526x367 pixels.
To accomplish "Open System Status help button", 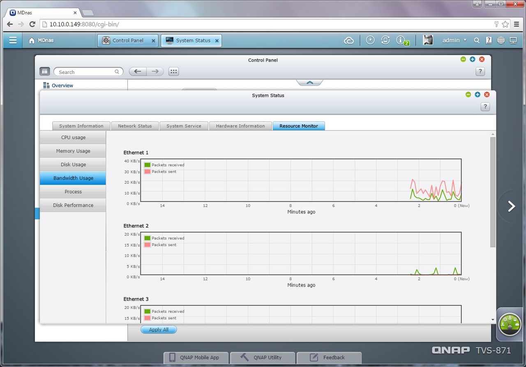I will [x=485, y=107].
